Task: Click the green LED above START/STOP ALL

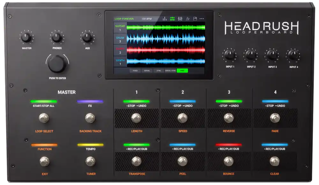Action: click(x=43, y=101)
